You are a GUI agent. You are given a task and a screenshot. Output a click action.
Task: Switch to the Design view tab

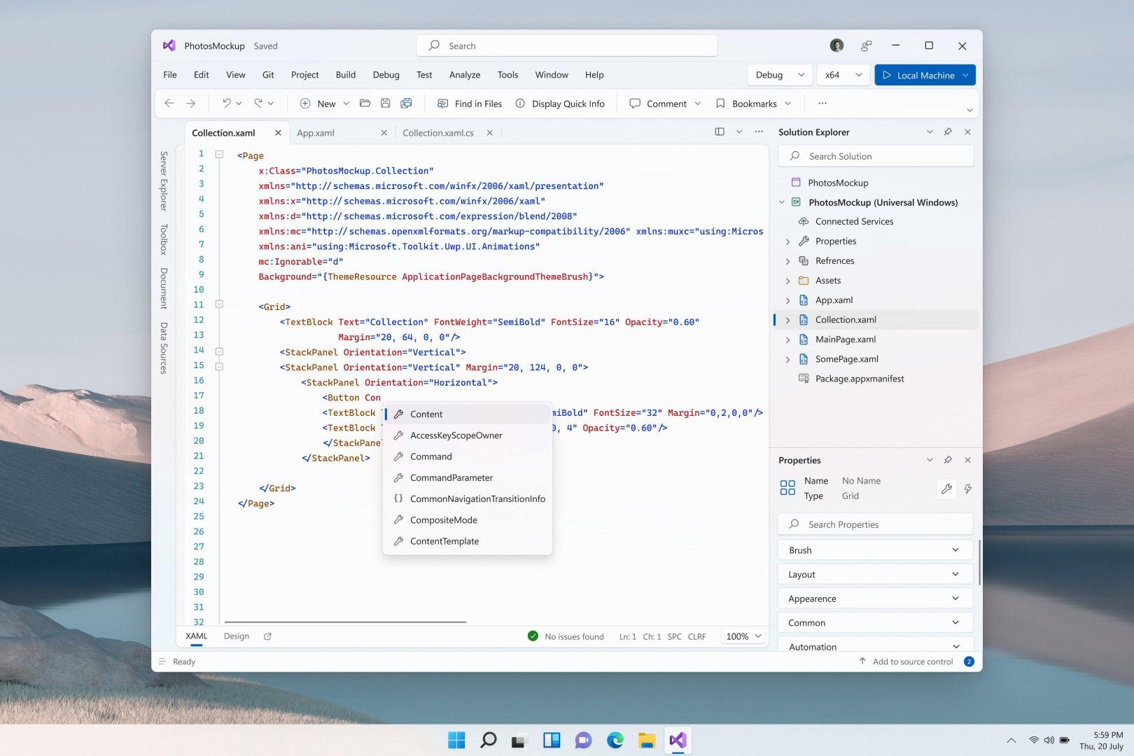237,636
